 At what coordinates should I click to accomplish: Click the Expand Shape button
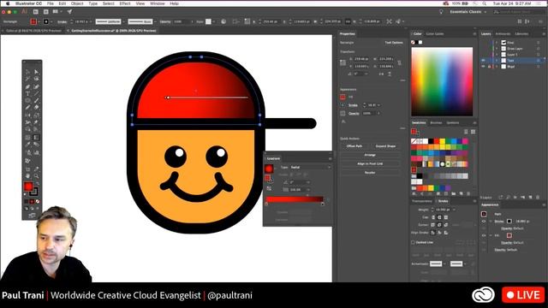[x=385, y=146]
